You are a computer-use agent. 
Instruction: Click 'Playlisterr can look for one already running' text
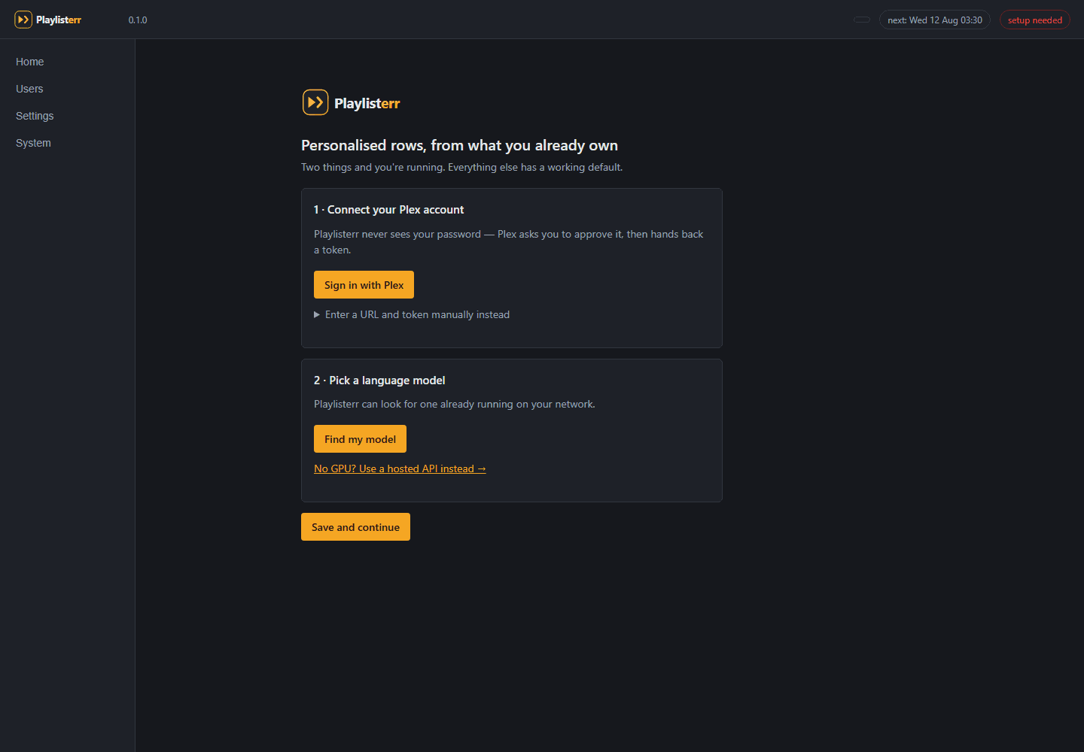click(455, 404)
